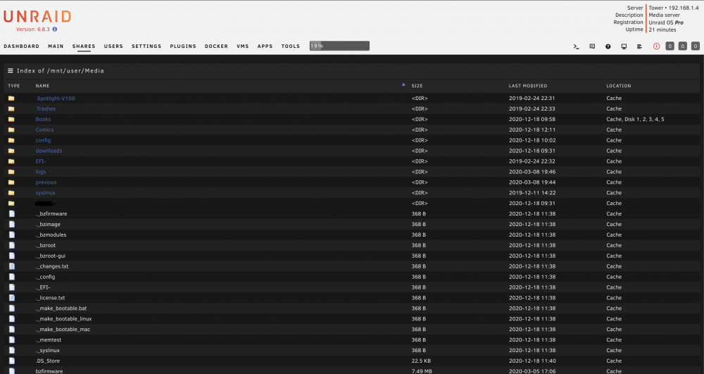Click the Tower server name in header
704x374 pixels.
[x=656, y=8]
